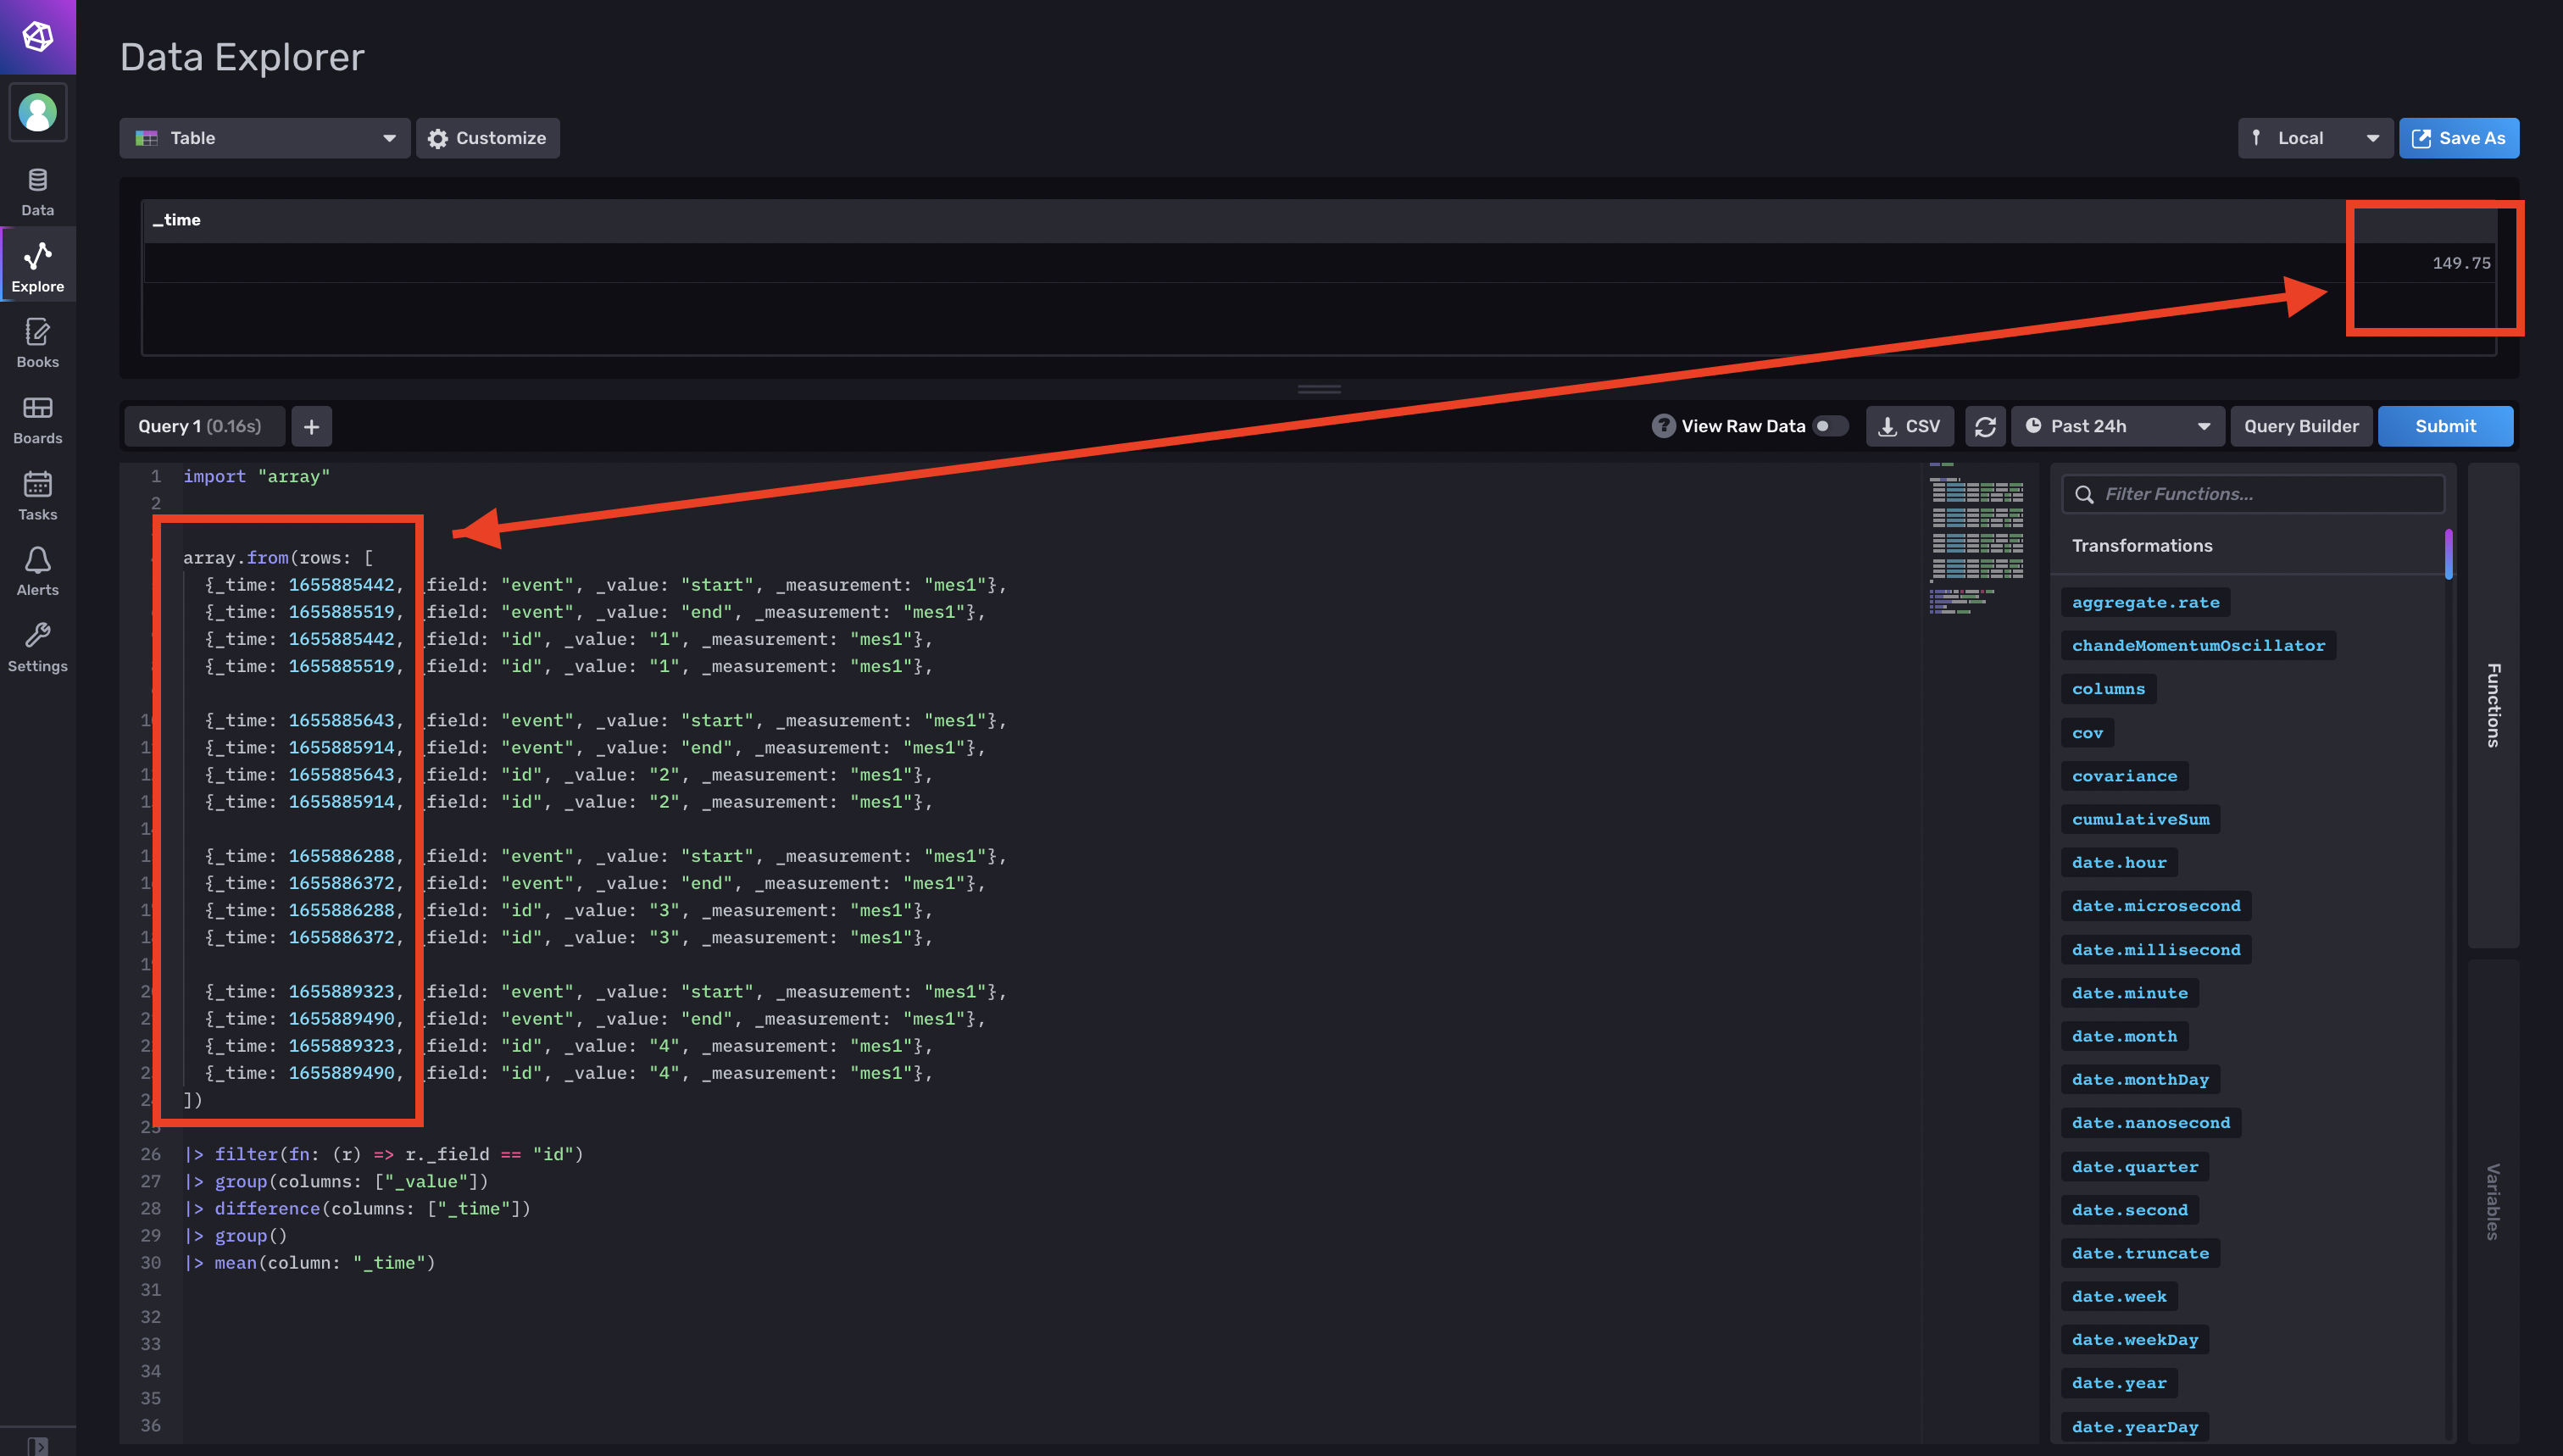Insert the date.quarter function

(2135, 1167)
